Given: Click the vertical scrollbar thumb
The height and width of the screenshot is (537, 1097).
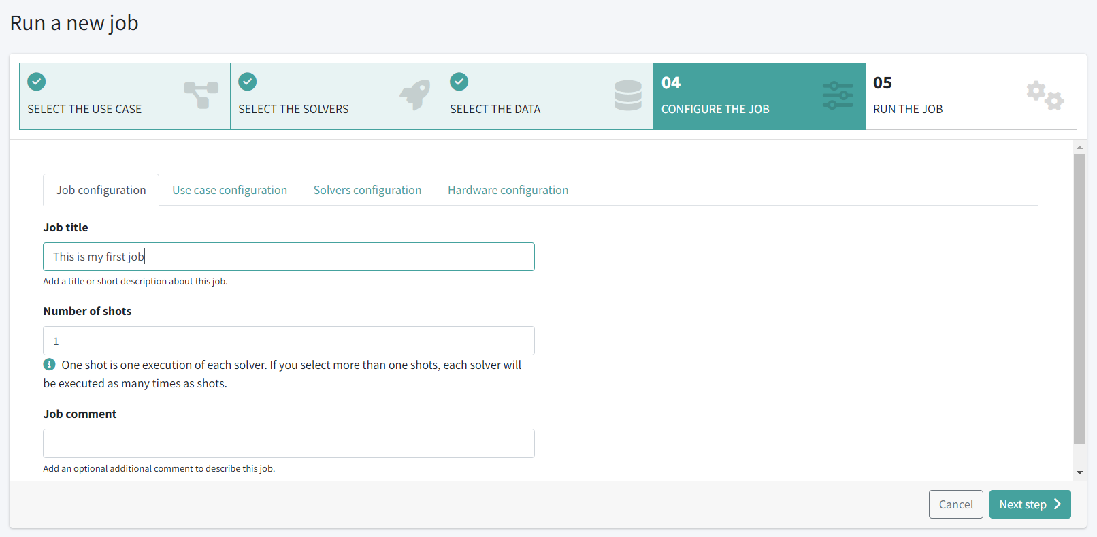Looking at the screenshot, I should [x=1079, y=299].
